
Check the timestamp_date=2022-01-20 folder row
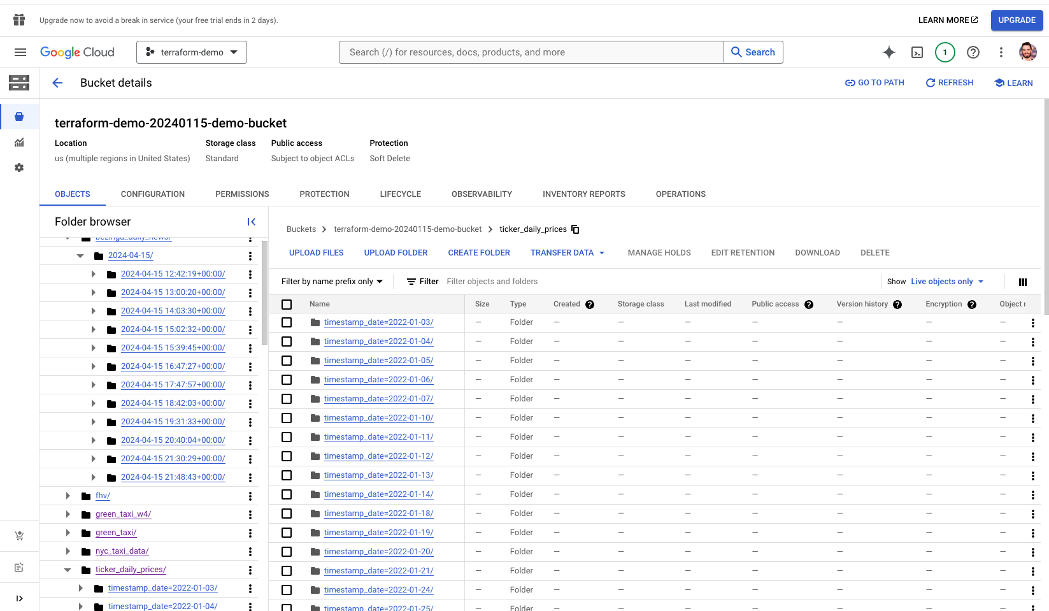pyautogui.click(x=287, y=552)
